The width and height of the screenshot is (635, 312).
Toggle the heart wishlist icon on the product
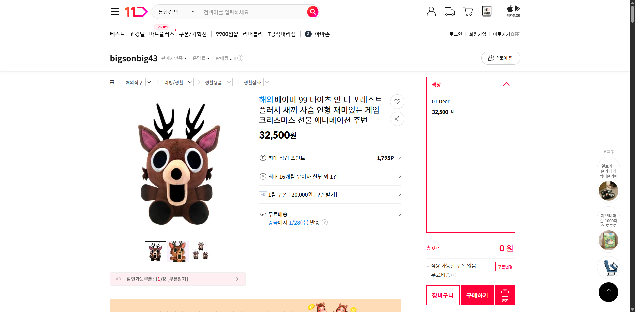(x=397, y=102)
